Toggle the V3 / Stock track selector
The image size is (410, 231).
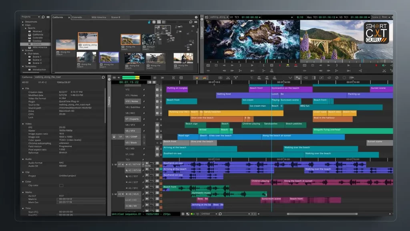tap(133, 143)
